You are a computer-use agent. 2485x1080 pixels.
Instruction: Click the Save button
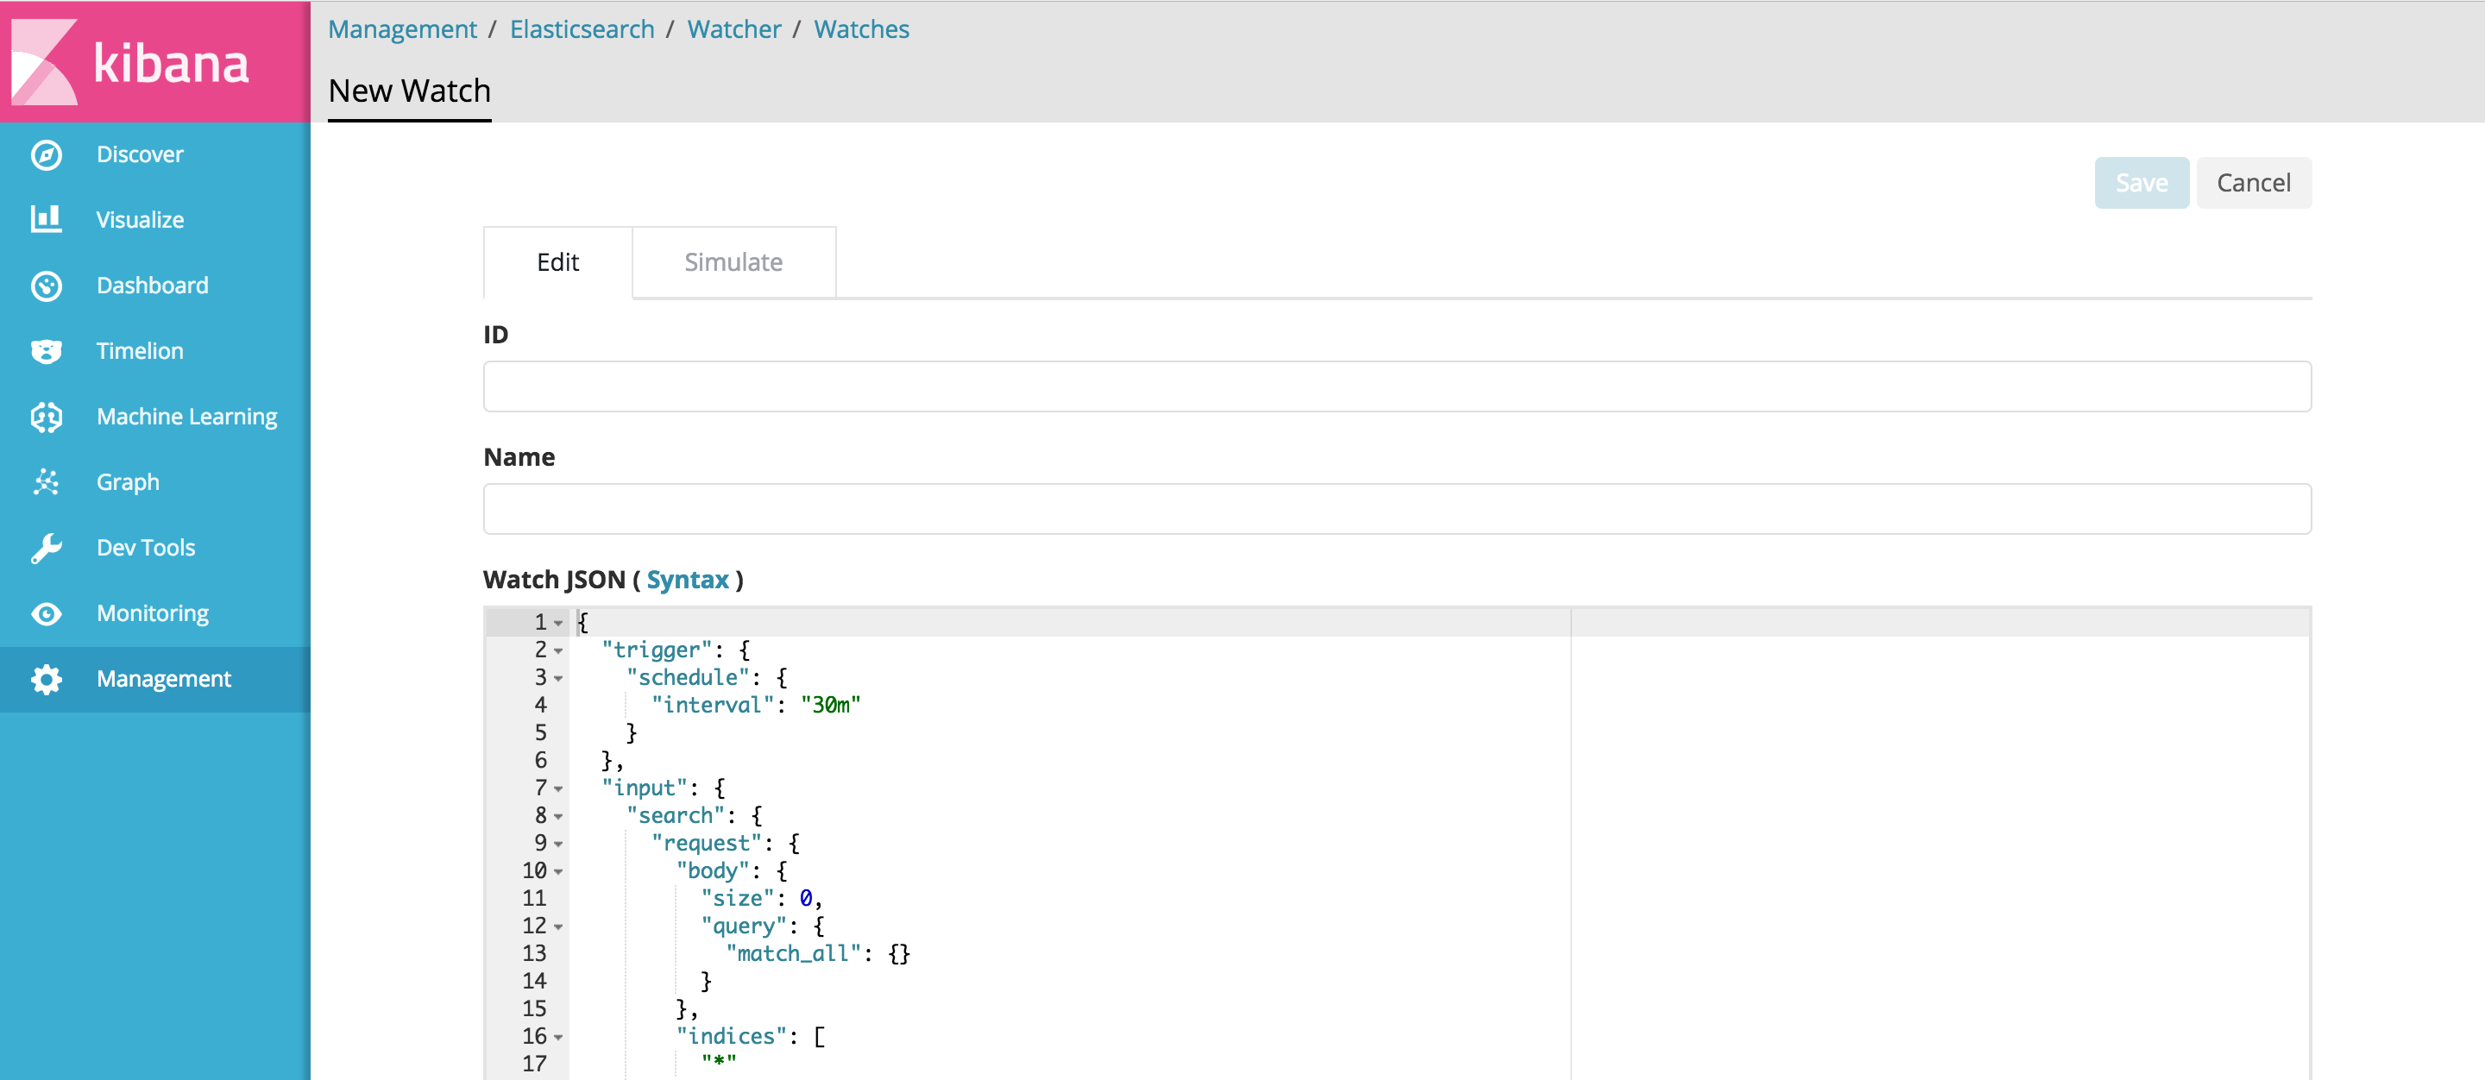[2142, 182]
